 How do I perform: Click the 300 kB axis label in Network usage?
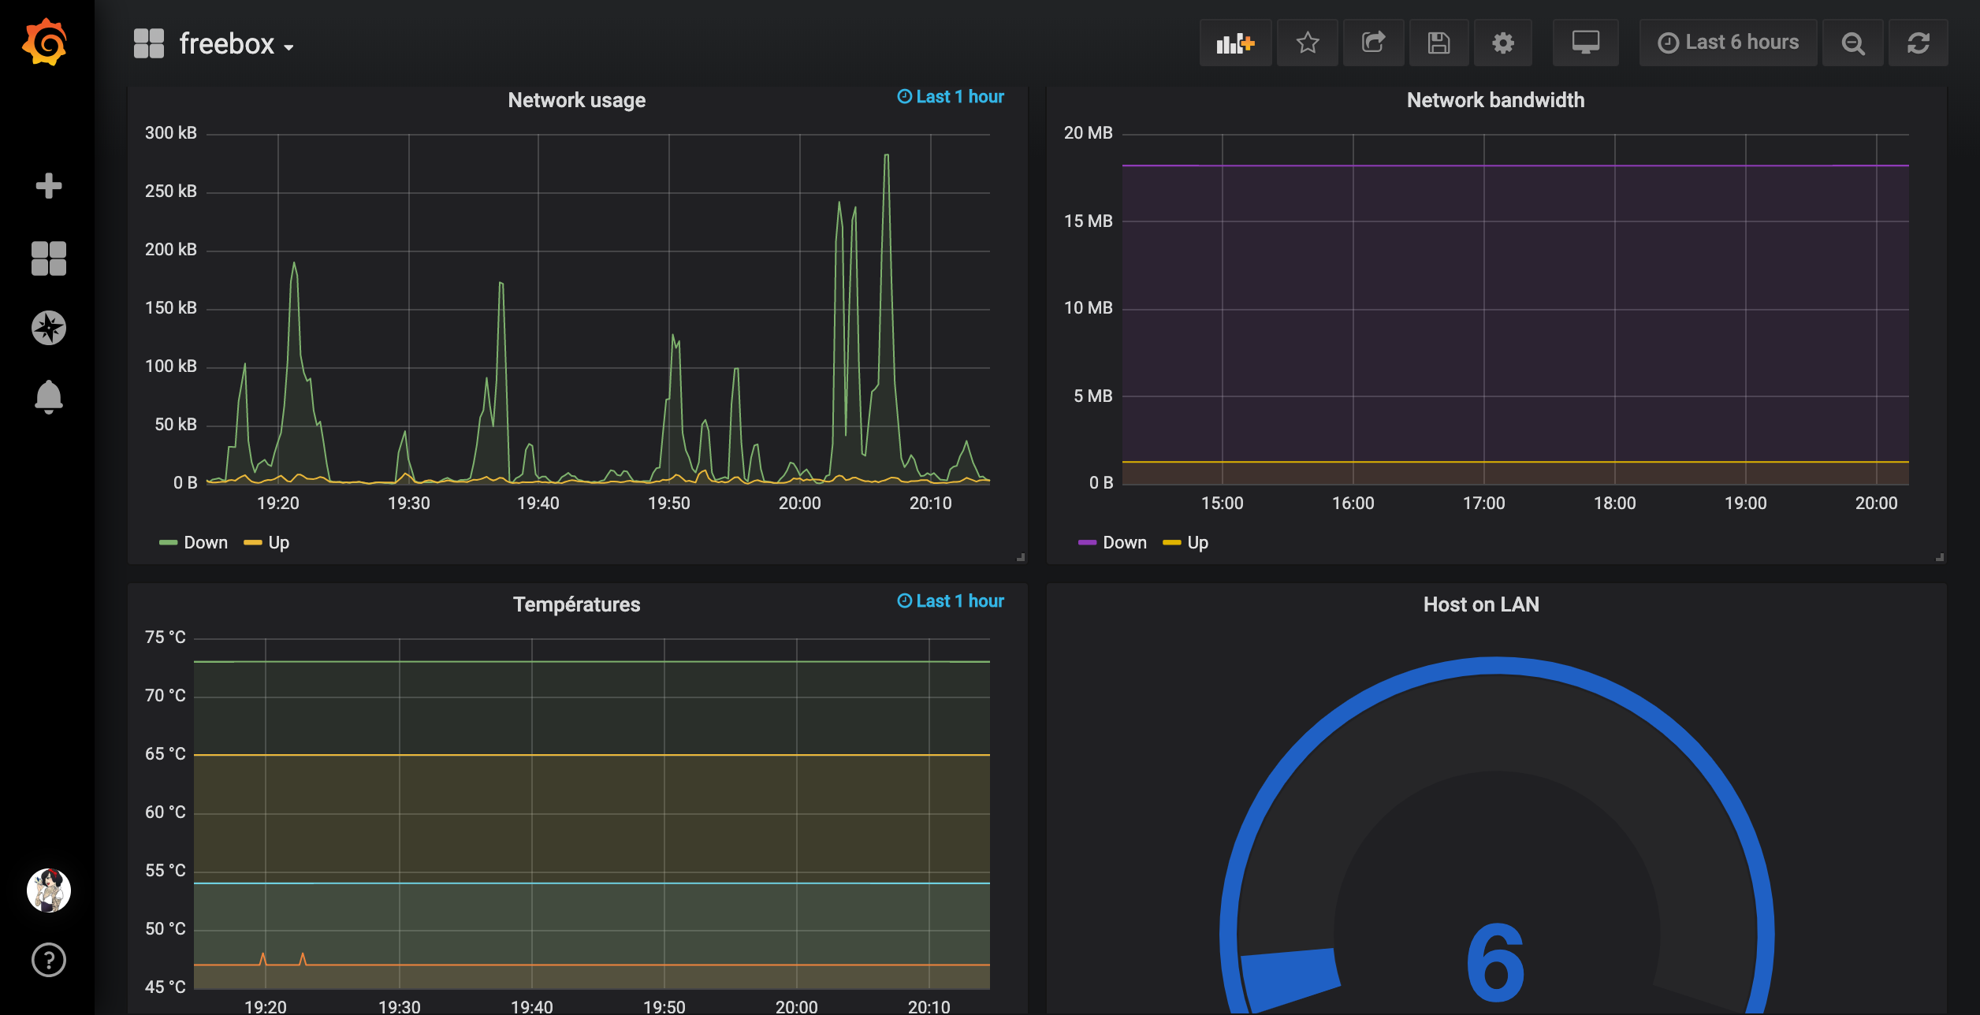click(170, 133)
